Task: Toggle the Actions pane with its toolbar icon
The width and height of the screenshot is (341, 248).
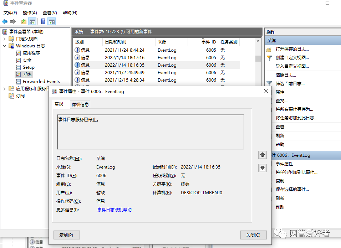Action: point(51,21)
